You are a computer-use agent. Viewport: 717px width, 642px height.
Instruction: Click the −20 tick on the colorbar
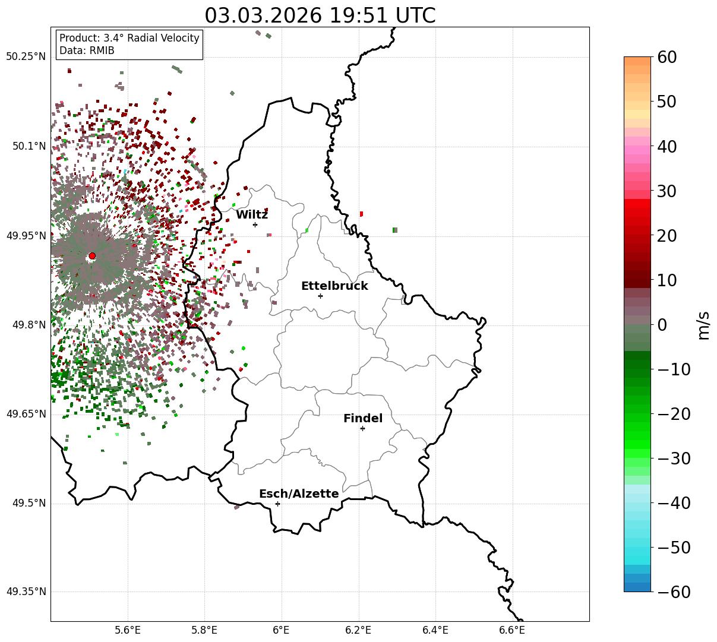[674, 414]
